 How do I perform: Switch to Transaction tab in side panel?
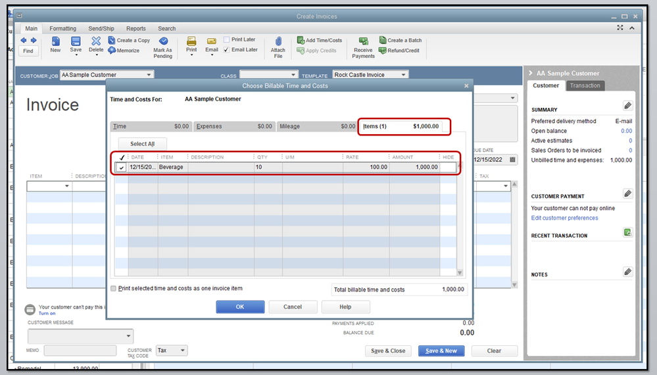[x=585, y=86]
